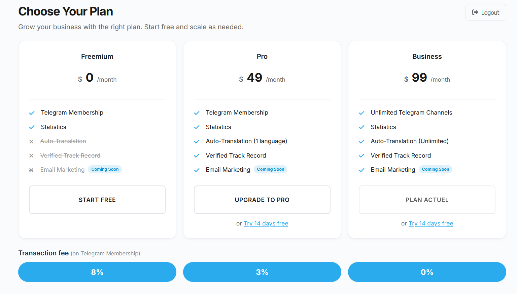Click the X icon beside Verified Track Record
Viewport: 517px width, 294px height.
tap(31, 156)
